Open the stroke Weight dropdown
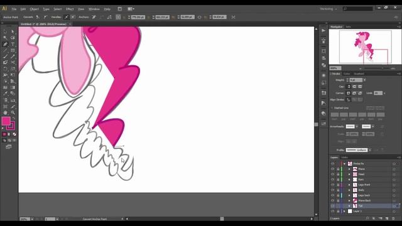 [x=364, y=80]
